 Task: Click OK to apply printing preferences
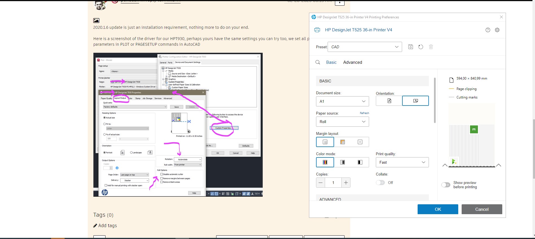coord(438,209)
